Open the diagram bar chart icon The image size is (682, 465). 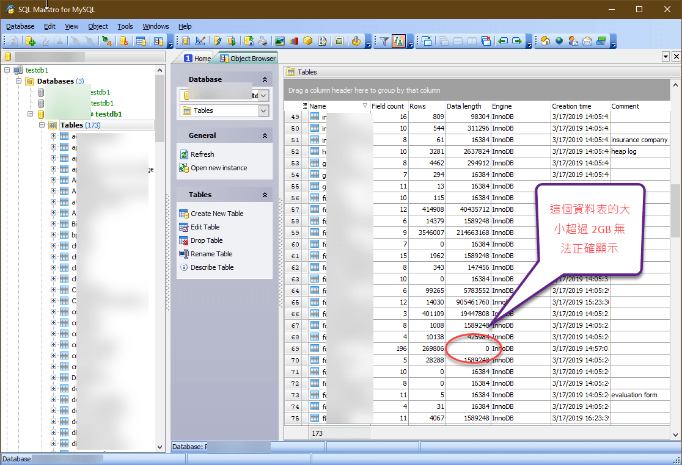(x=293, y=41)
